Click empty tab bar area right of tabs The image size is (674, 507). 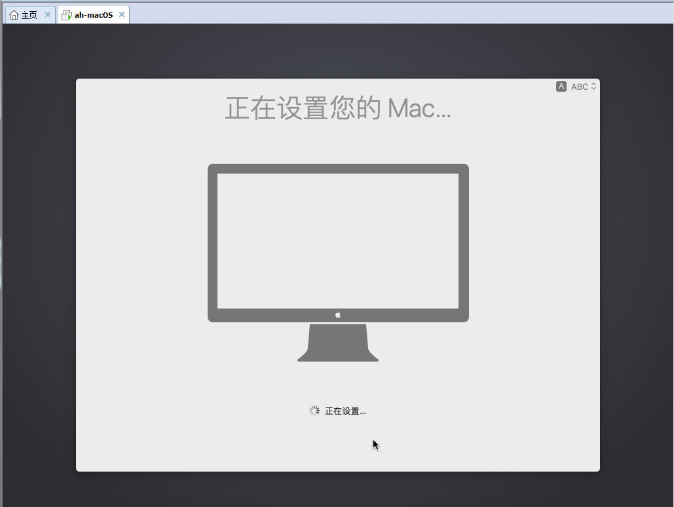[x=393, y=13]
